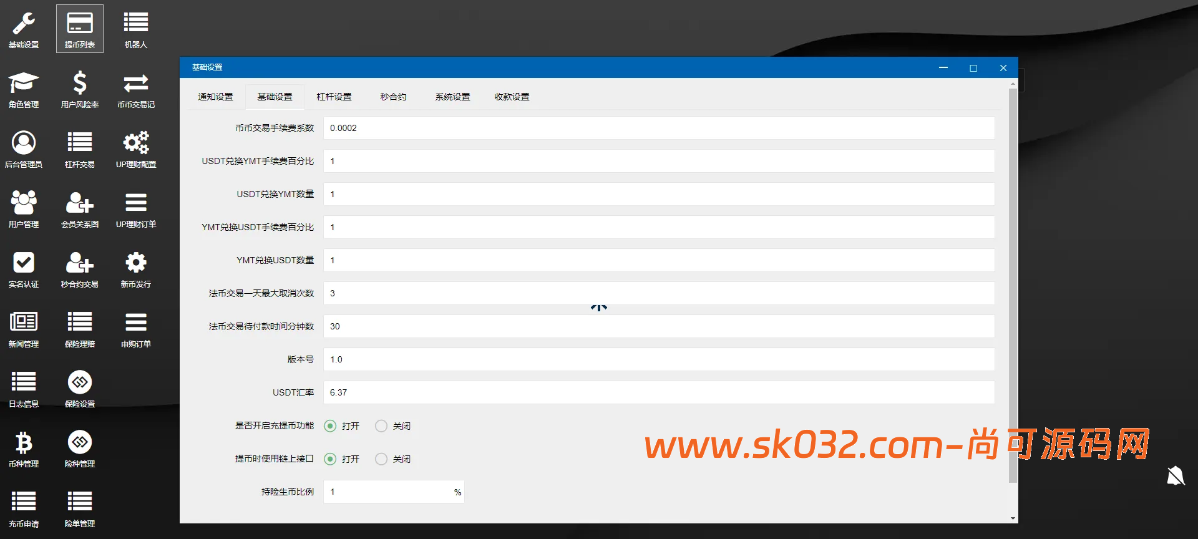1198x539 pixels.
Task: Click the USDT汇率 input field
Action: 659,392
